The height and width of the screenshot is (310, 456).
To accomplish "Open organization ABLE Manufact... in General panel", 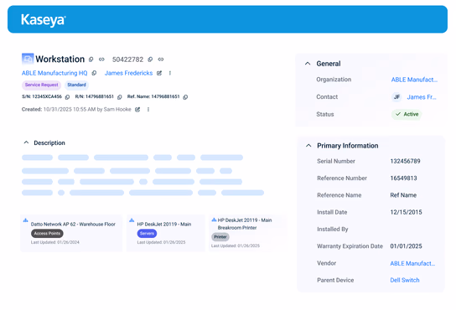I will (414, 80).
